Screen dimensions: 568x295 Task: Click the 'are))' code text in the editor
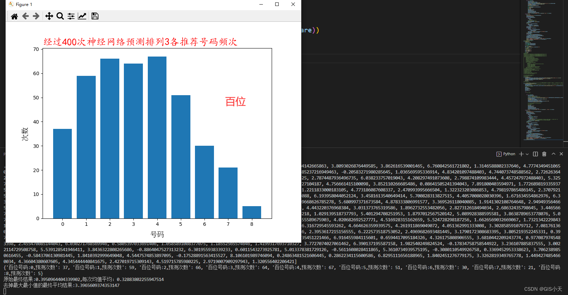310,30
